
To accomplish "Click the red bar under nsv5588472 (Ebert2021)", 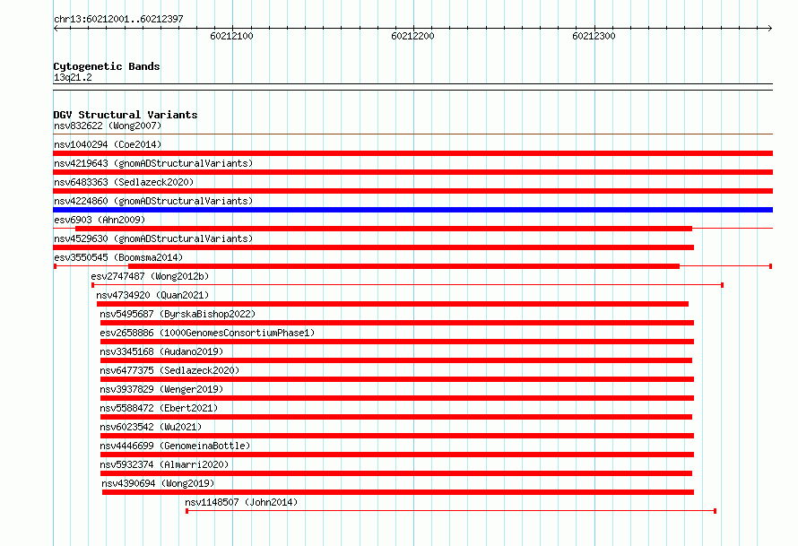I will coord(396,417).
